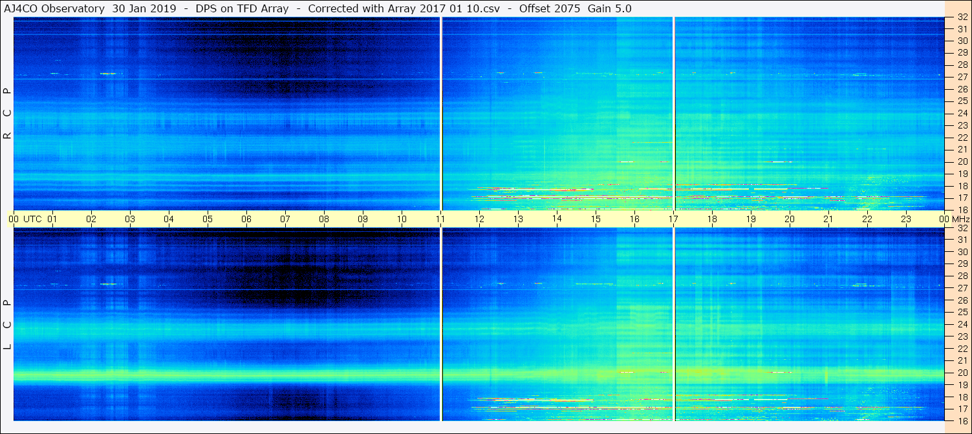This screenshot has height=434, width=972.
Task: Select the 05 hour marker
Action: pos(208,219)
